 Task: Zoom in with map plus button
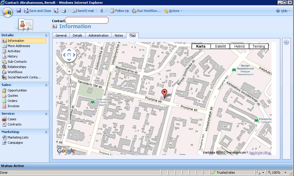pyautogui.click(x=69, y=71)
